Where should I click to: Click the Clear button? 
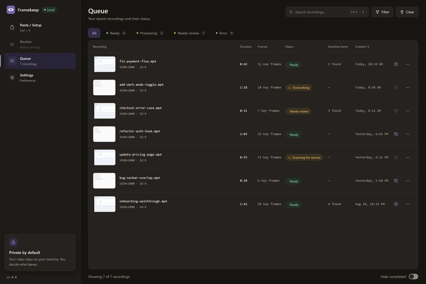click(407, 12)
